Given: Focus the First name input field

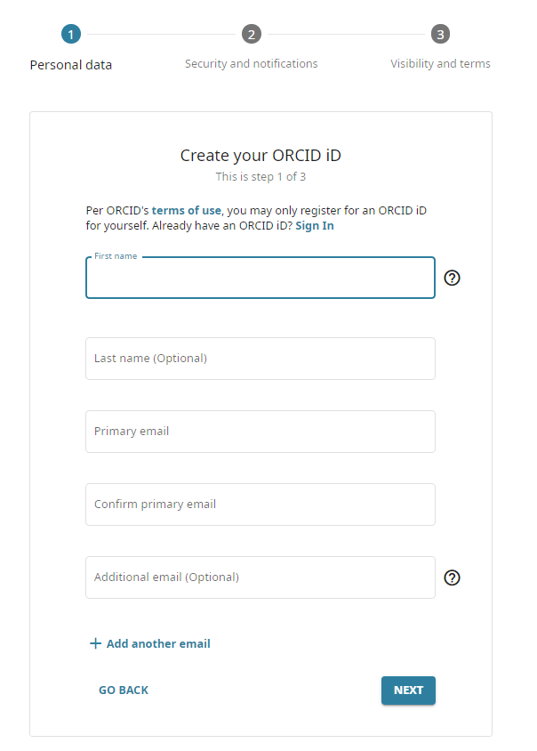Looking at the screenshot, I should 260,279.
